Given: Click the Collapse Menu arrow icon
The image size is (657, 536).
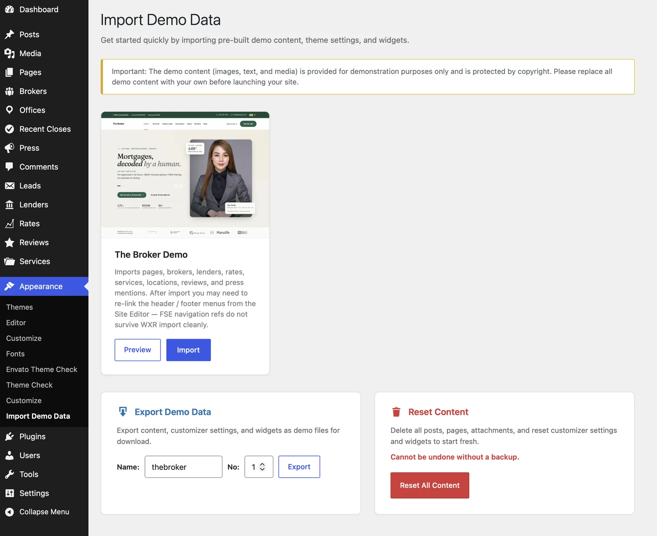Looking at the screenshot, I should pyautogui.click(x=9, y=512).
